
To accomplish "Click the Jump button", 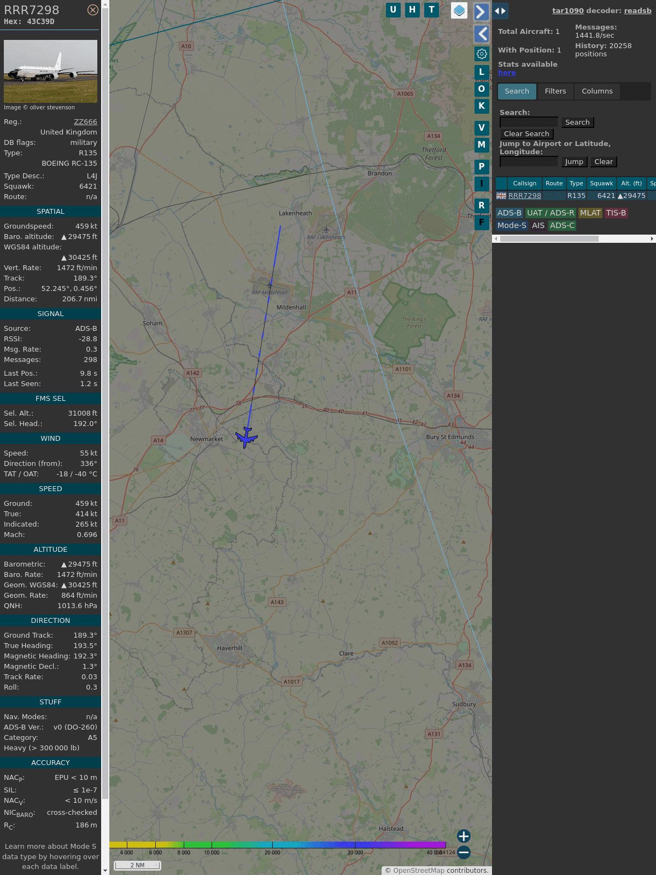I will 574,162.
